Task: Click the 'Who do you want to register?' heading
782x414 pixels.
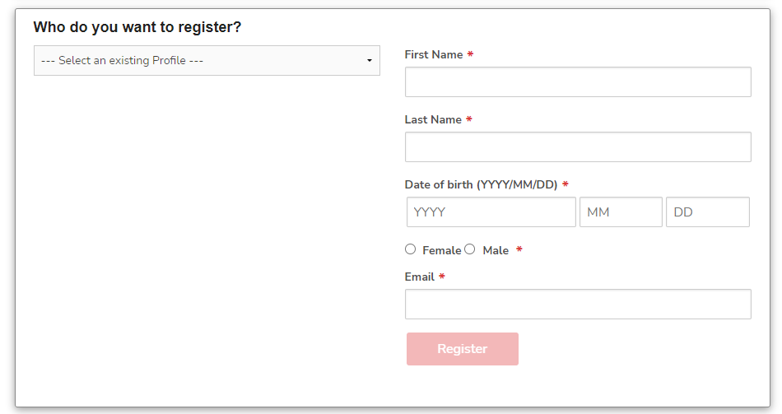Action: [x=137, y=27]
